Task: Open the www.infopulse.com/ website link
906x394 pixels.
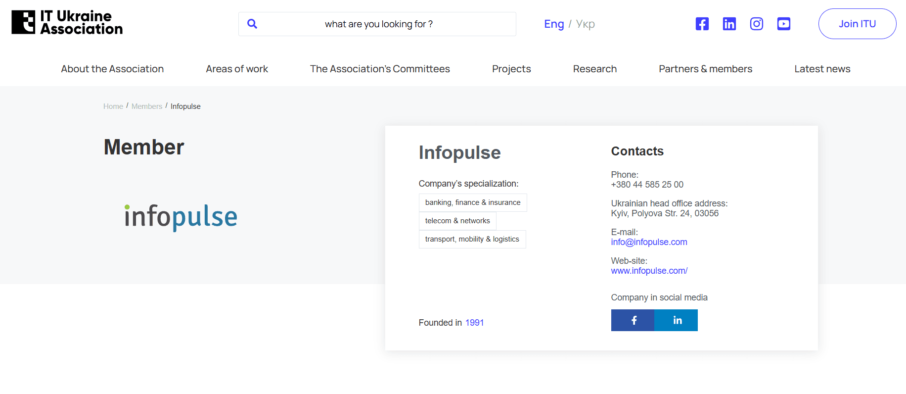Action: 649,271
